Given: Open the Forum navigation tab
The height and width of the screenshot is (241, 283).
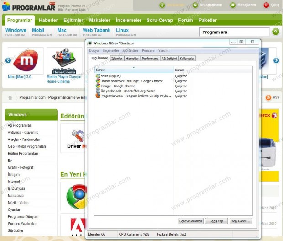Looking at the screenshot, I should coord(185,20).
